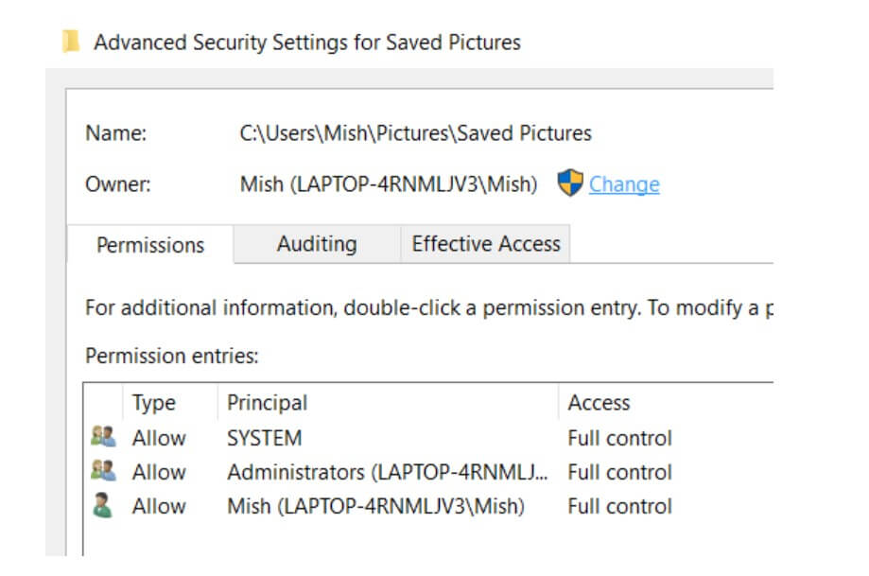Click the Access column header
The height and width of the screenshot is (576, 869).
point(599,403)
